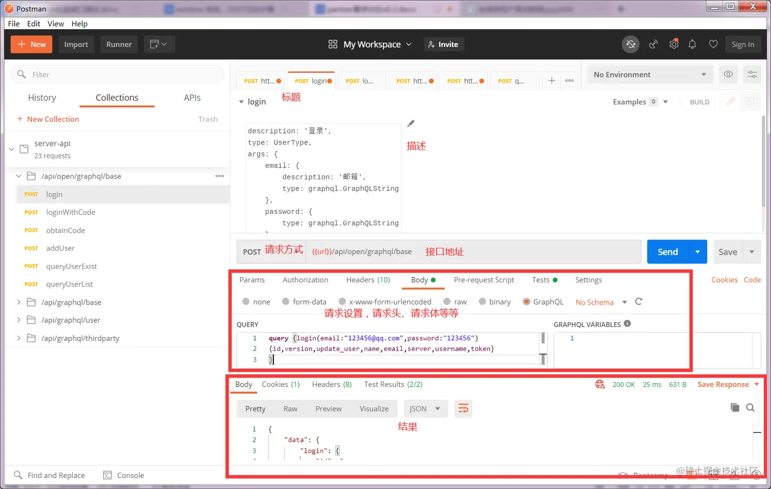Click the GraphQL Variables info icon

point(627,323)
